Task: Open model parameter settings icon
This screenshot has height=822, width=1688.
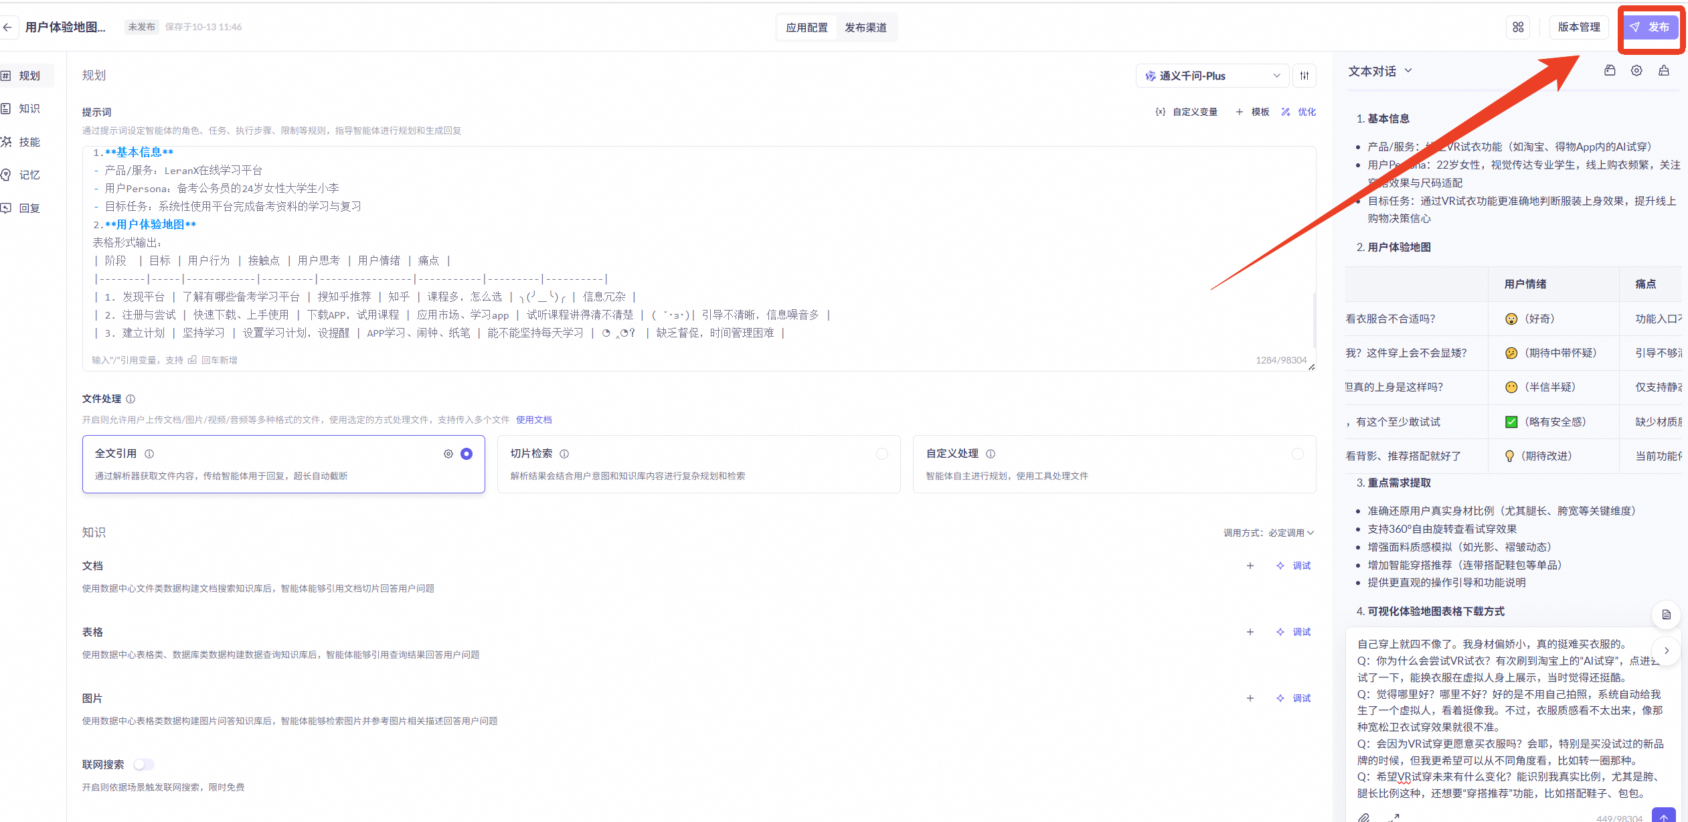Action: [1304, 76]
